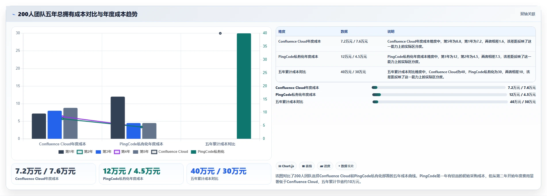This screenshot has height=196, width=547.
Task: Click the Chart.js tag
Action: (286, 166)
